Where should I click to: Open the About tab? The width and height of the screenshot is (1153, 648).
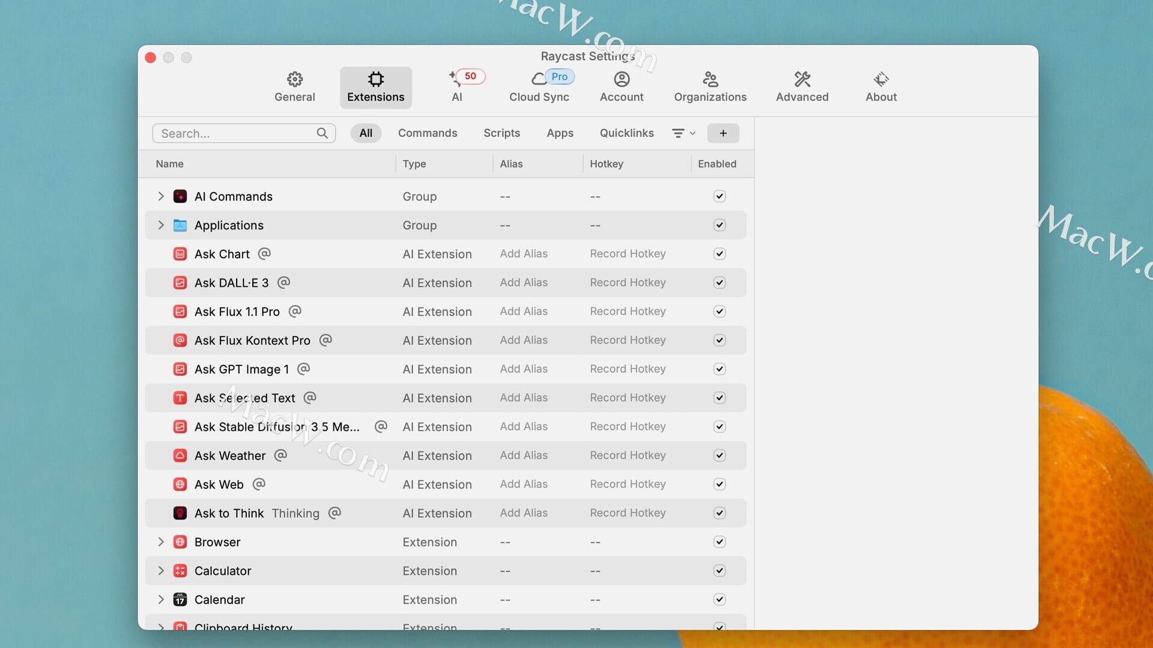[x=881, y=87]
